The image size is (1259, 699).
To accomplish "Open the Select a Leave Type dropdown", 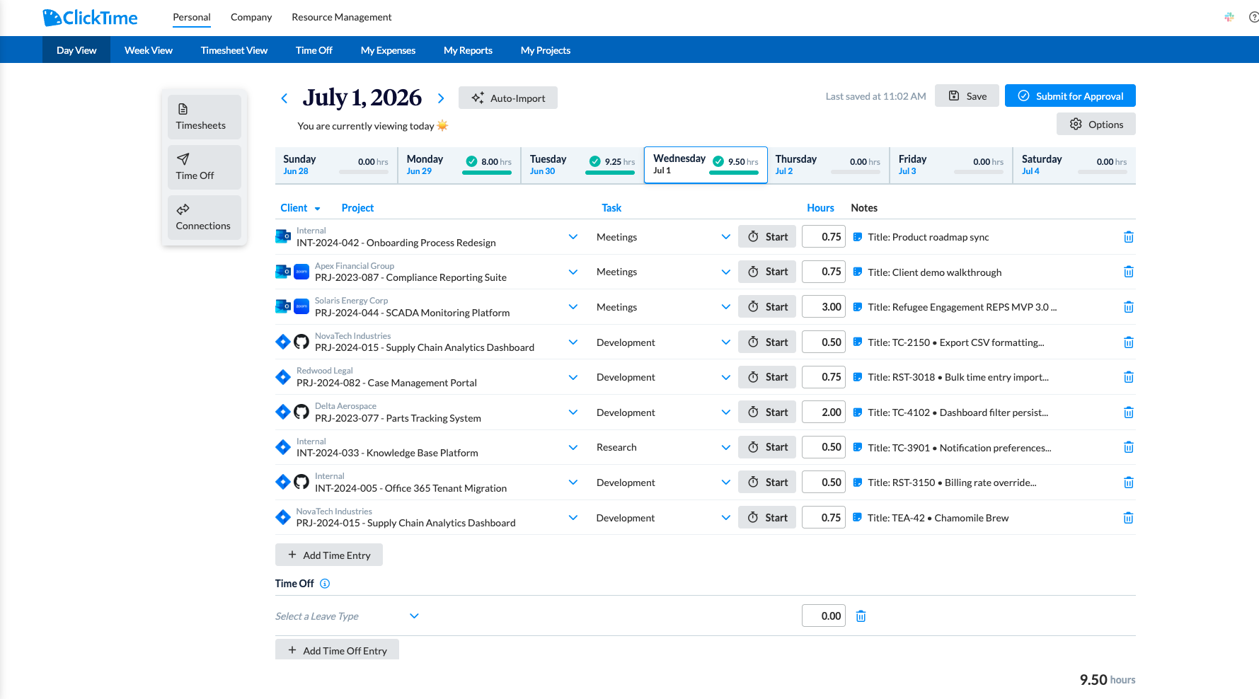I will coord(347,616).
